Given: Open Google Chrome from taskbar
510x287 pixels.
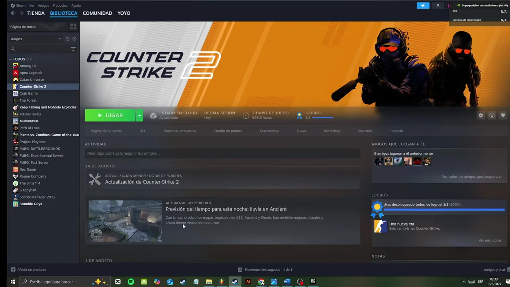Looking at the screenshot, I should (261, 282).
